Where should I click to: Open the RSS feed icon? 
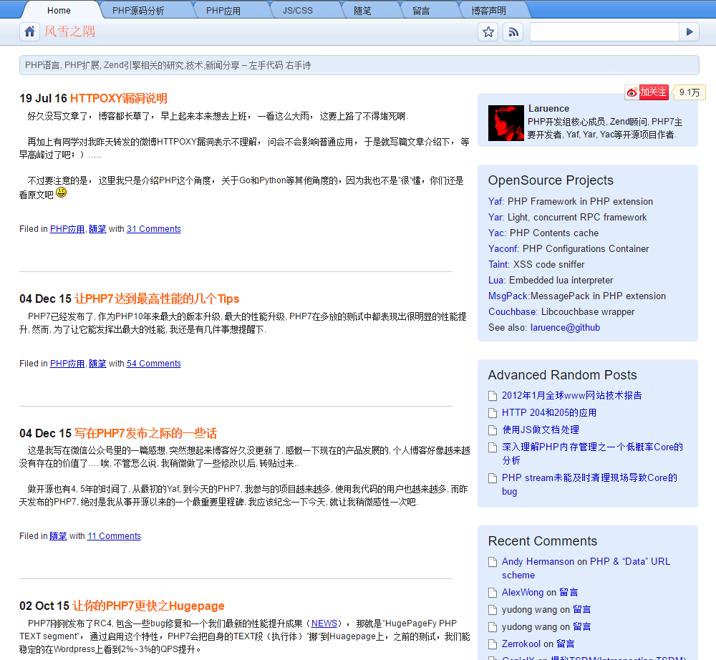pos(513,32)
